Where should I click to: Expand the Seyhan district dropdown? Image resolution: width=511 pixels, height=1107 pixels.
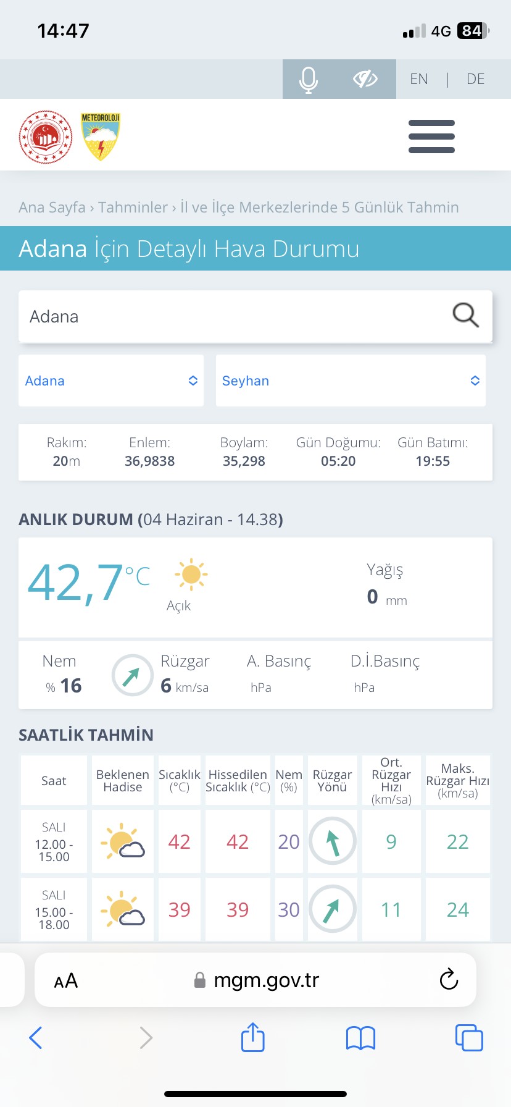tap(351, 381)
